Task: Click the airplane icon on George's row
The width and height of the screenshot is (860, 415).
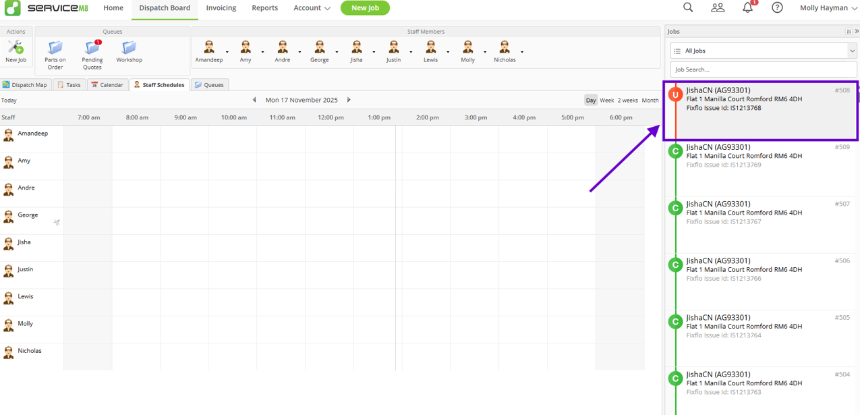Action: 57,222
